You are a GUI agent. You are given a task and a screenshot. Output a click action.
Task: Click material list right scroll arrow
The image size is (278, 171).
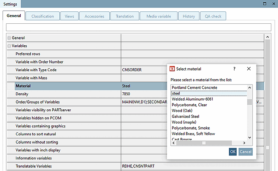point(244,143)
